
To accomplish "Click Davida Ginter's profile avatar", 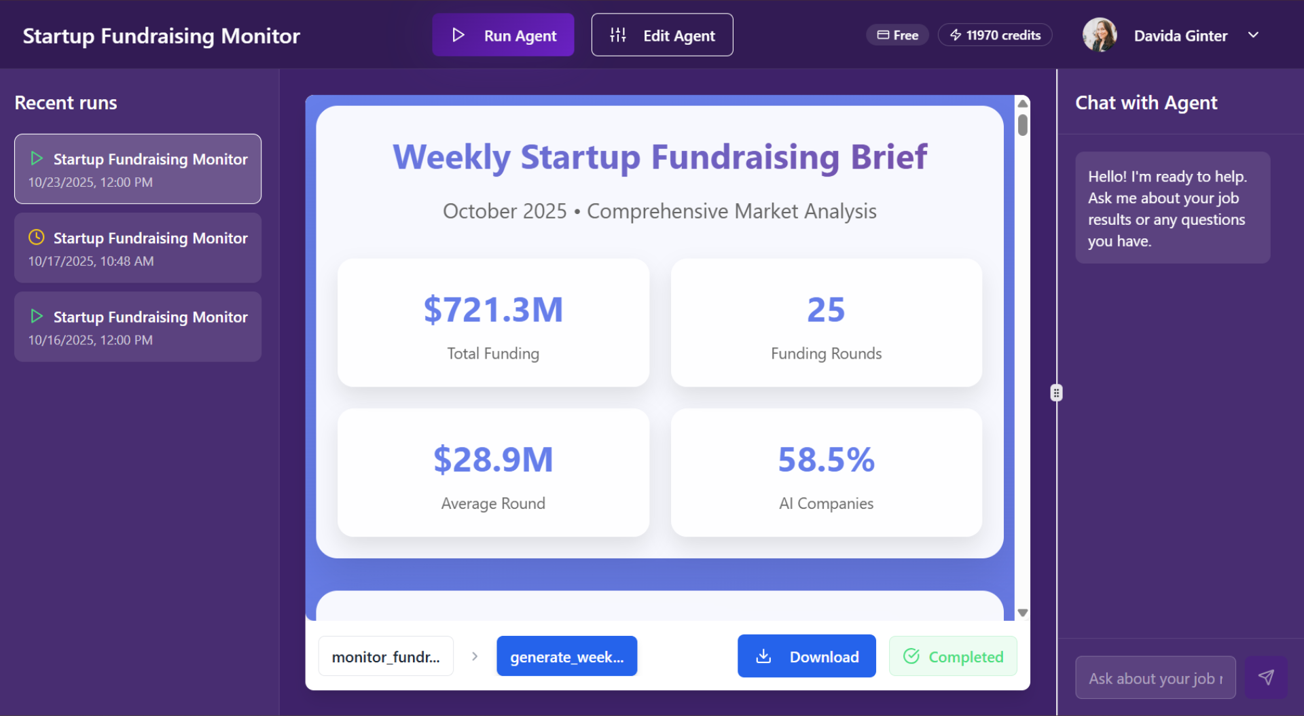I will tap(1100, 35).
